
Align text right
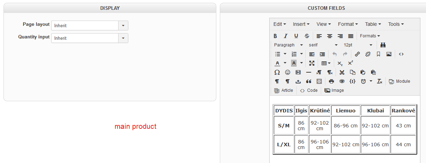(x=340, y=36)
